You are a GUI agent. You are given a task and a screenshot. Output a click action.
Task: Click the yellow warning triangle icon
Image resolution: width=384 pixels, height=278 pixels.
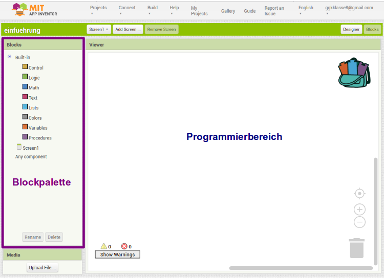103,246
